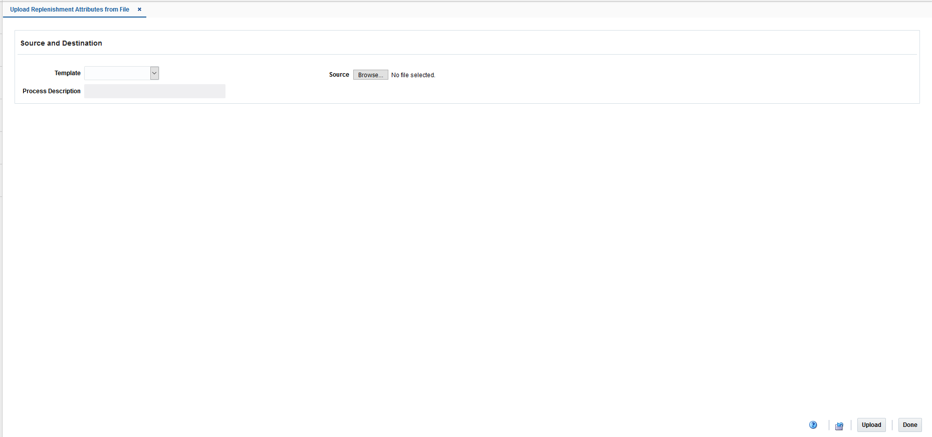Click the Process Description label
Viewport: 932px width, 437px height.
(52, 91)
